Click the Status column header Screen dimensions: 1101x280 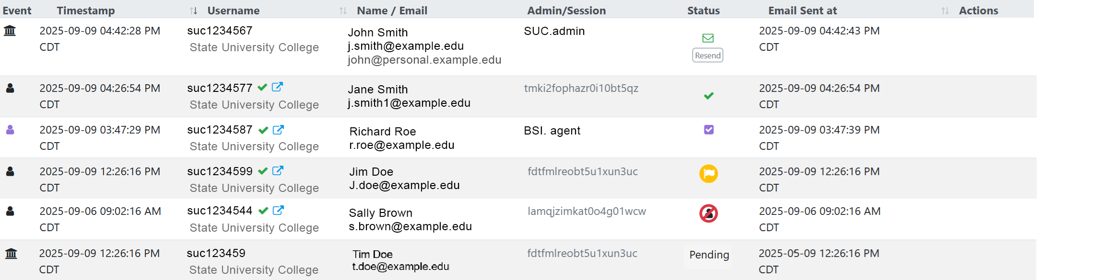click(x=703, y=11)
